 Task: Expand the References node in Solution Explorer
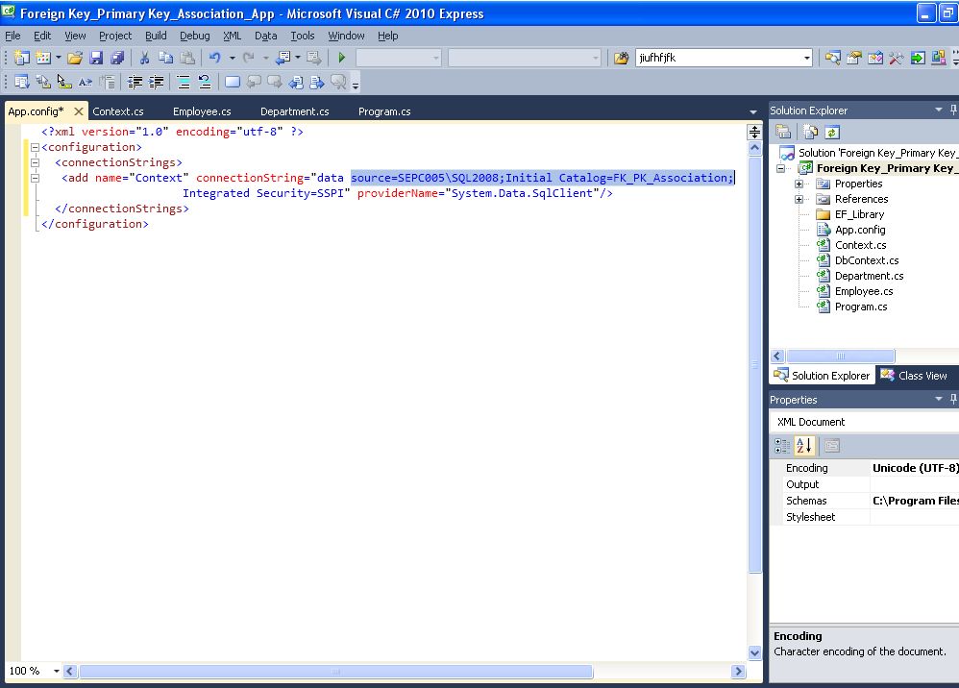click(799, 199)
